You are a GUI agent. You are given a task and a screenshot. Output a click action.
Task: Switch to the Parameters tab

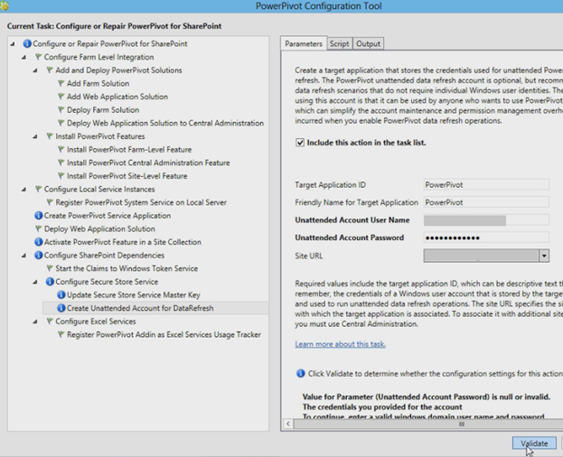[x=304, y=43]
